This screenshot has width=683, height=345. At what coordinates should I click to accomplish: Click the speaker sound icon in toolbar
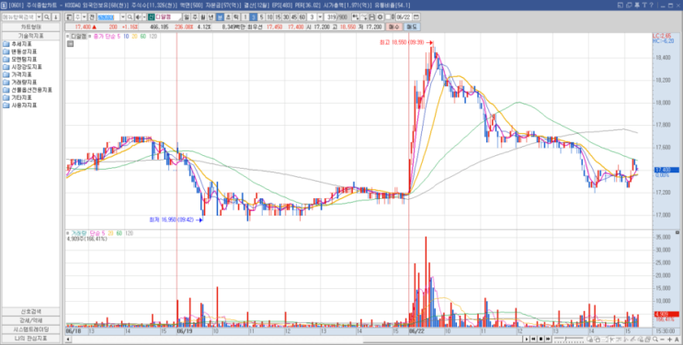(138, 17)
